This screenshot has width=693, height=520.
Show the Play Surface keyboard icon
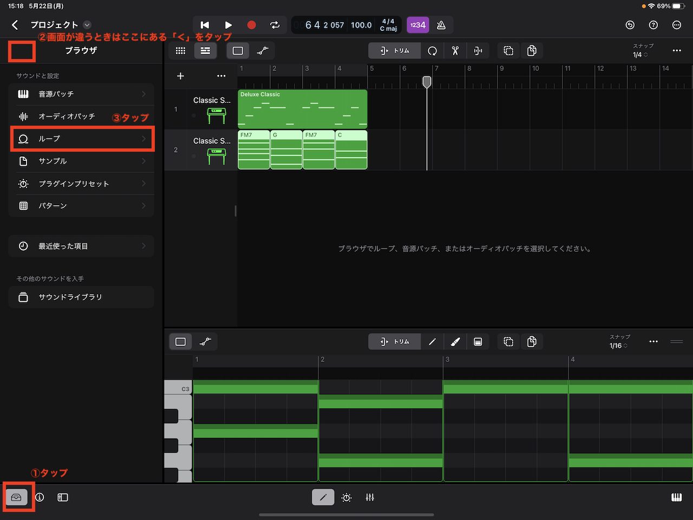point(677,497)
